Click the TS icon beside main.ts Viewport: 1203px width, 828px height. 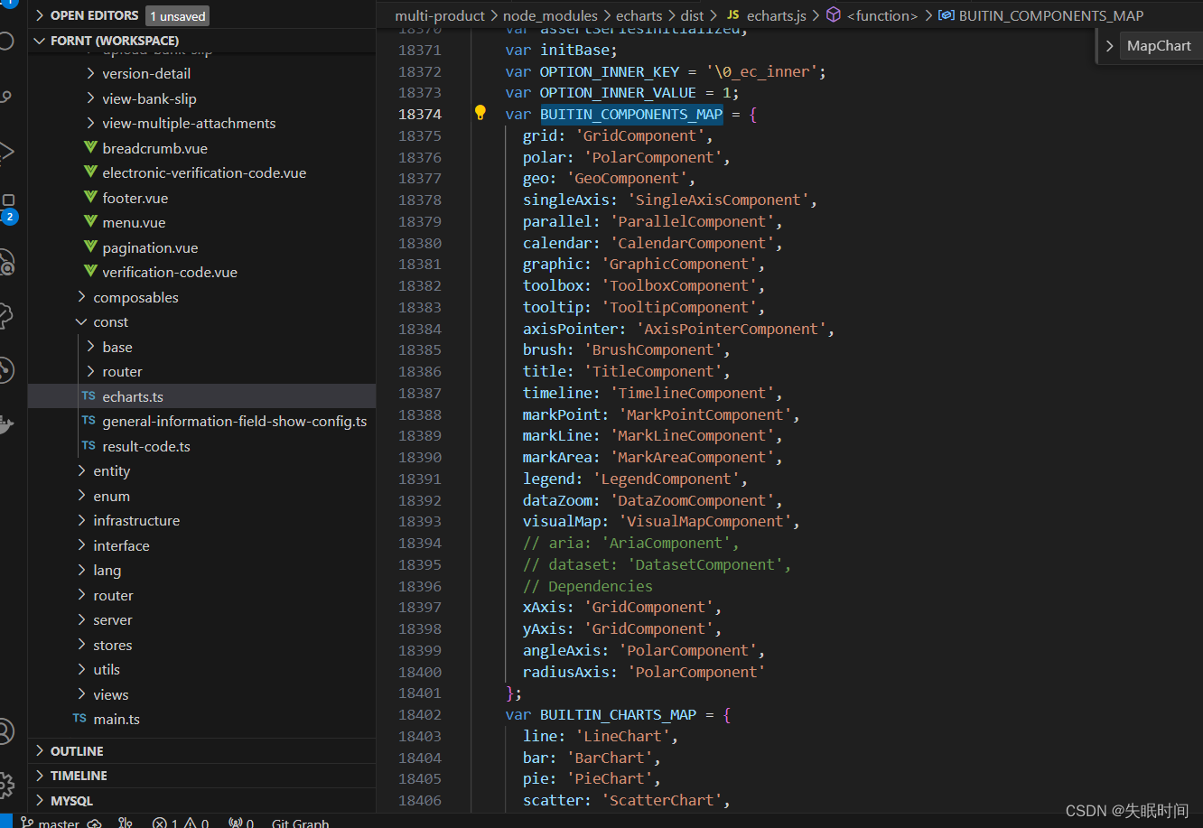pyautogui.click(x=79, y=719)
